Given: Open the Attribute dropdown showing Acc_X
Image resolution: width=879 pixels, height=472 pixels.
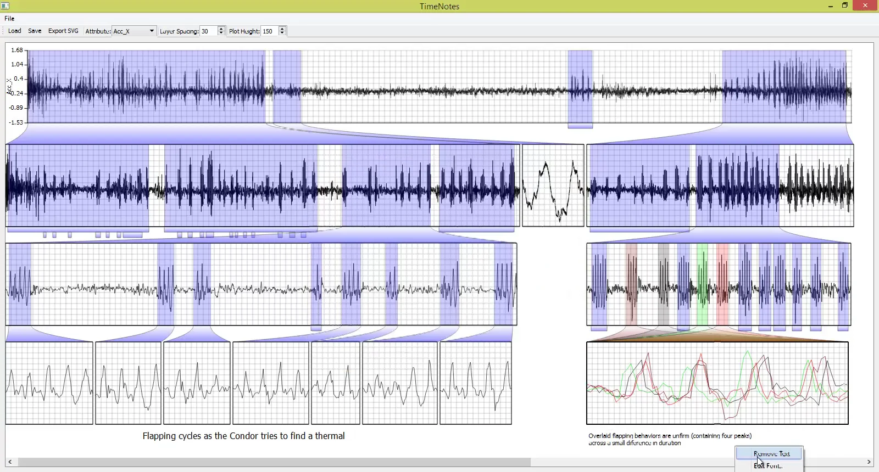Looking at the screenshot, I should 134,31.
